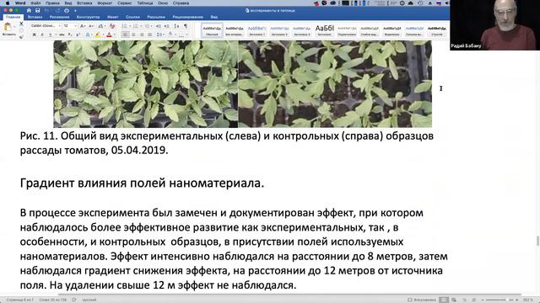Expand the Quick Access Toolbar customize arrow
The image size is (540, 303).
75,11
